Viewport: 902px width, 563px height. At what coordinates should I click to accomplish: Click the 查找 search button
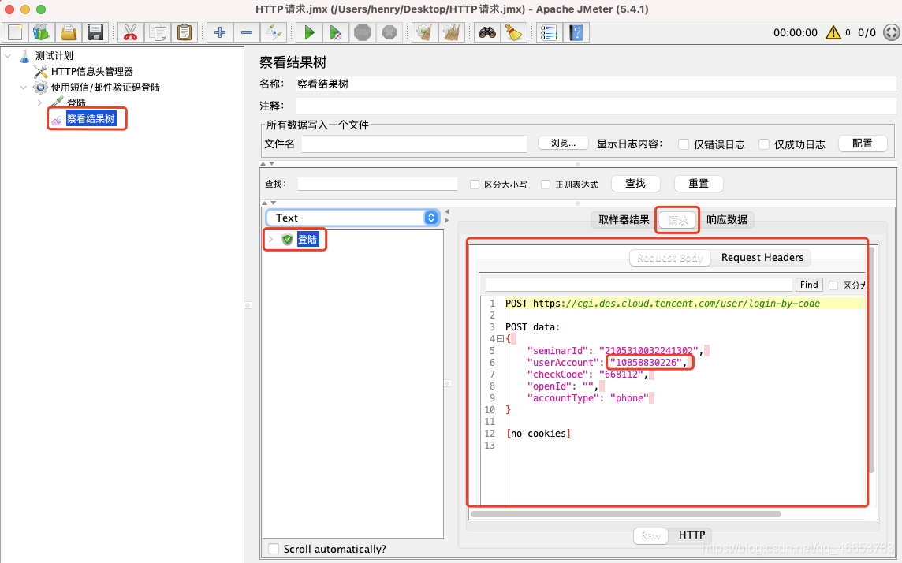coord(635,184)
